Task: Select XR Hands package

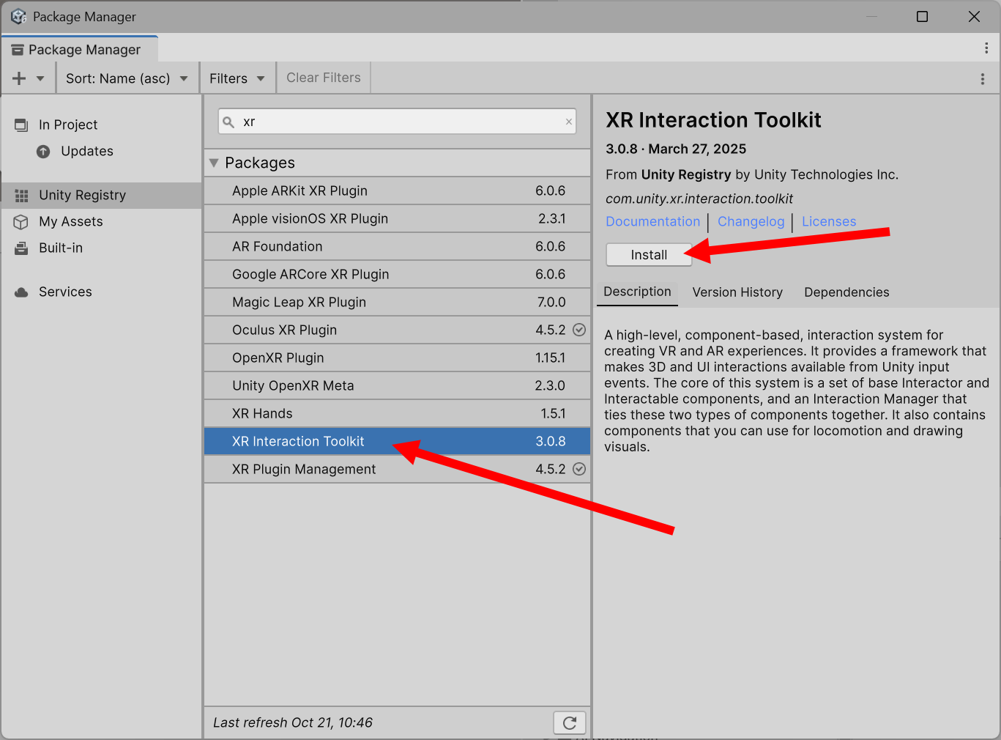Action: point(397,413)
